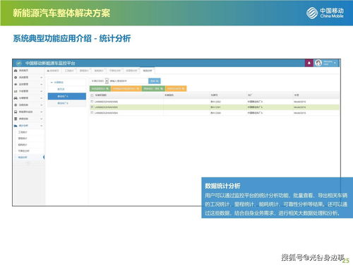Click the gear icon for system management
Screen dimensions: 353x265
(x=16, y=77)
